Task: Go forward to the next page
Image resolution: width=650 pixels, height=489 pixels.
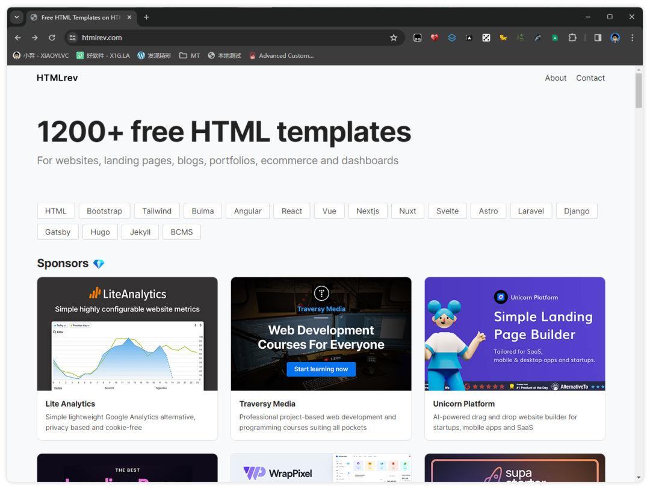Action: [x=35, y=38]
